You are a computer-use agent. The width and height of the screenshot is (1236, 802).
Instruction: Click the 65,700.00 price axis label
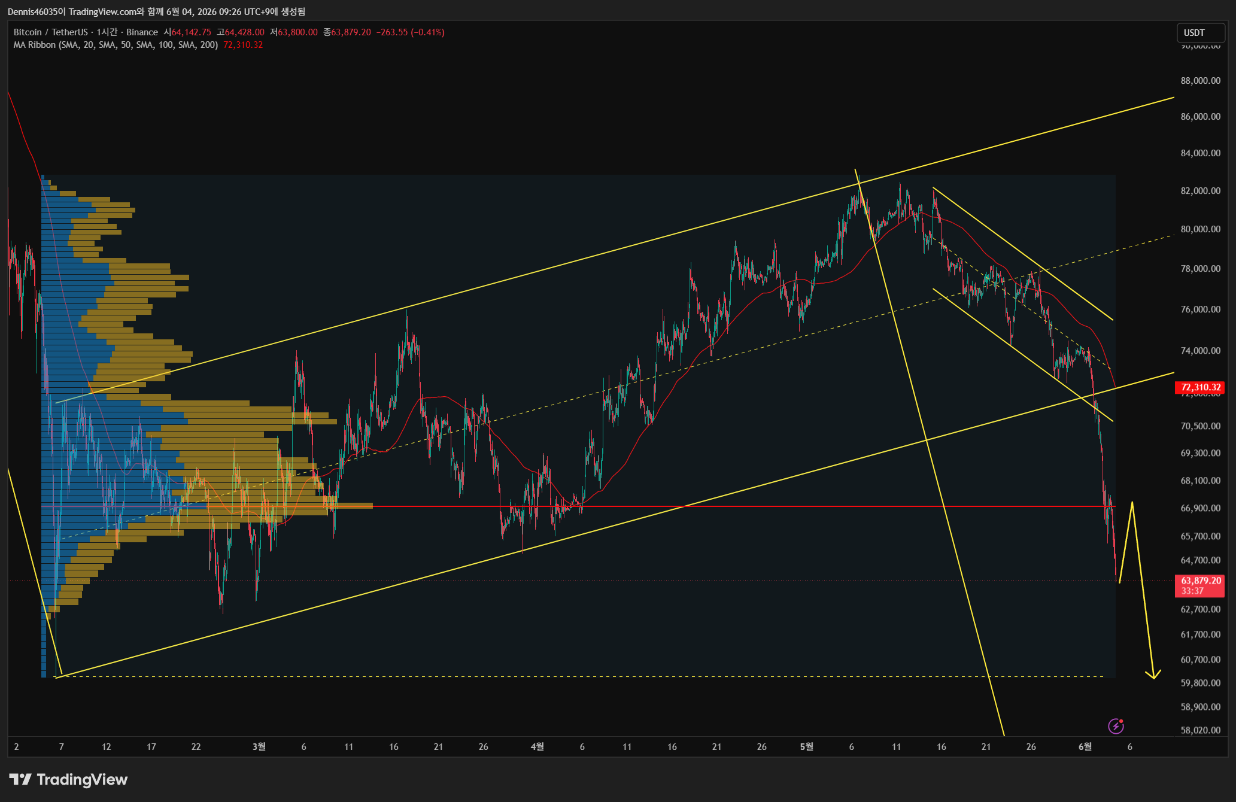pos(1200,536)
